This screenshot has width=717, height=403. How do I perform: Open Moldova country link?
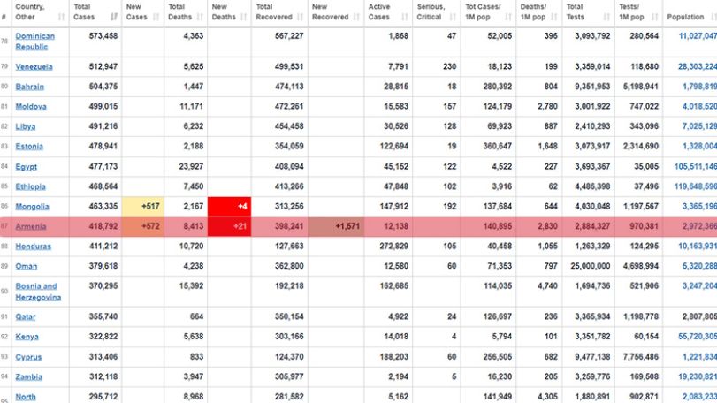point(31,106)
